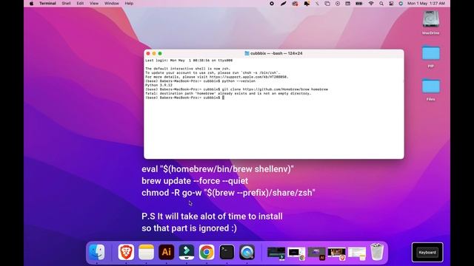The width and height of the screenshot is (474, 266).
Task: Click the record circle menu bar icon
Action: 272,4
